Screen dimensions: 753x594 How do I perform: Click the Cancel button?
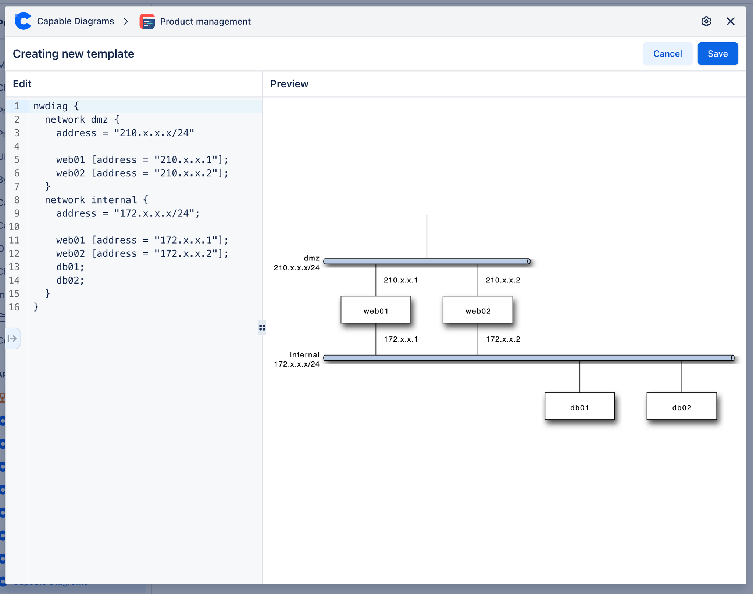tap(667, 54)
